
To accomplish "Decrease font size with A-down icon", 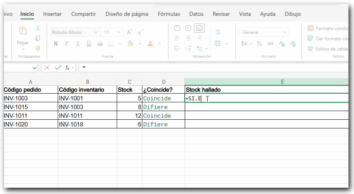I will [140, 32].
